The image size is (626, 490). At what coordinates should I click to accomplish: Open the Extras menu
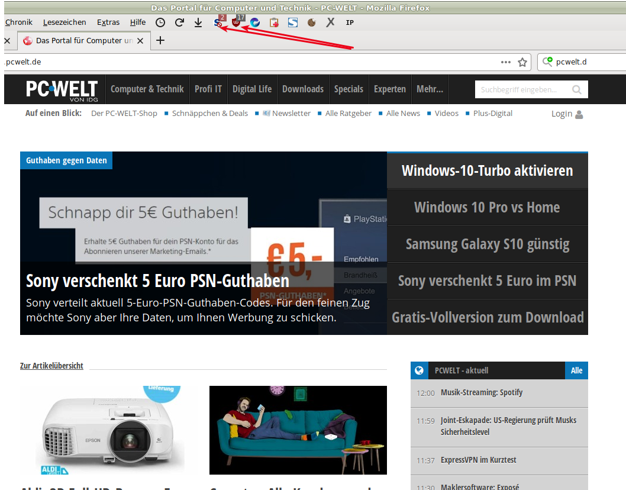point(108,22)
